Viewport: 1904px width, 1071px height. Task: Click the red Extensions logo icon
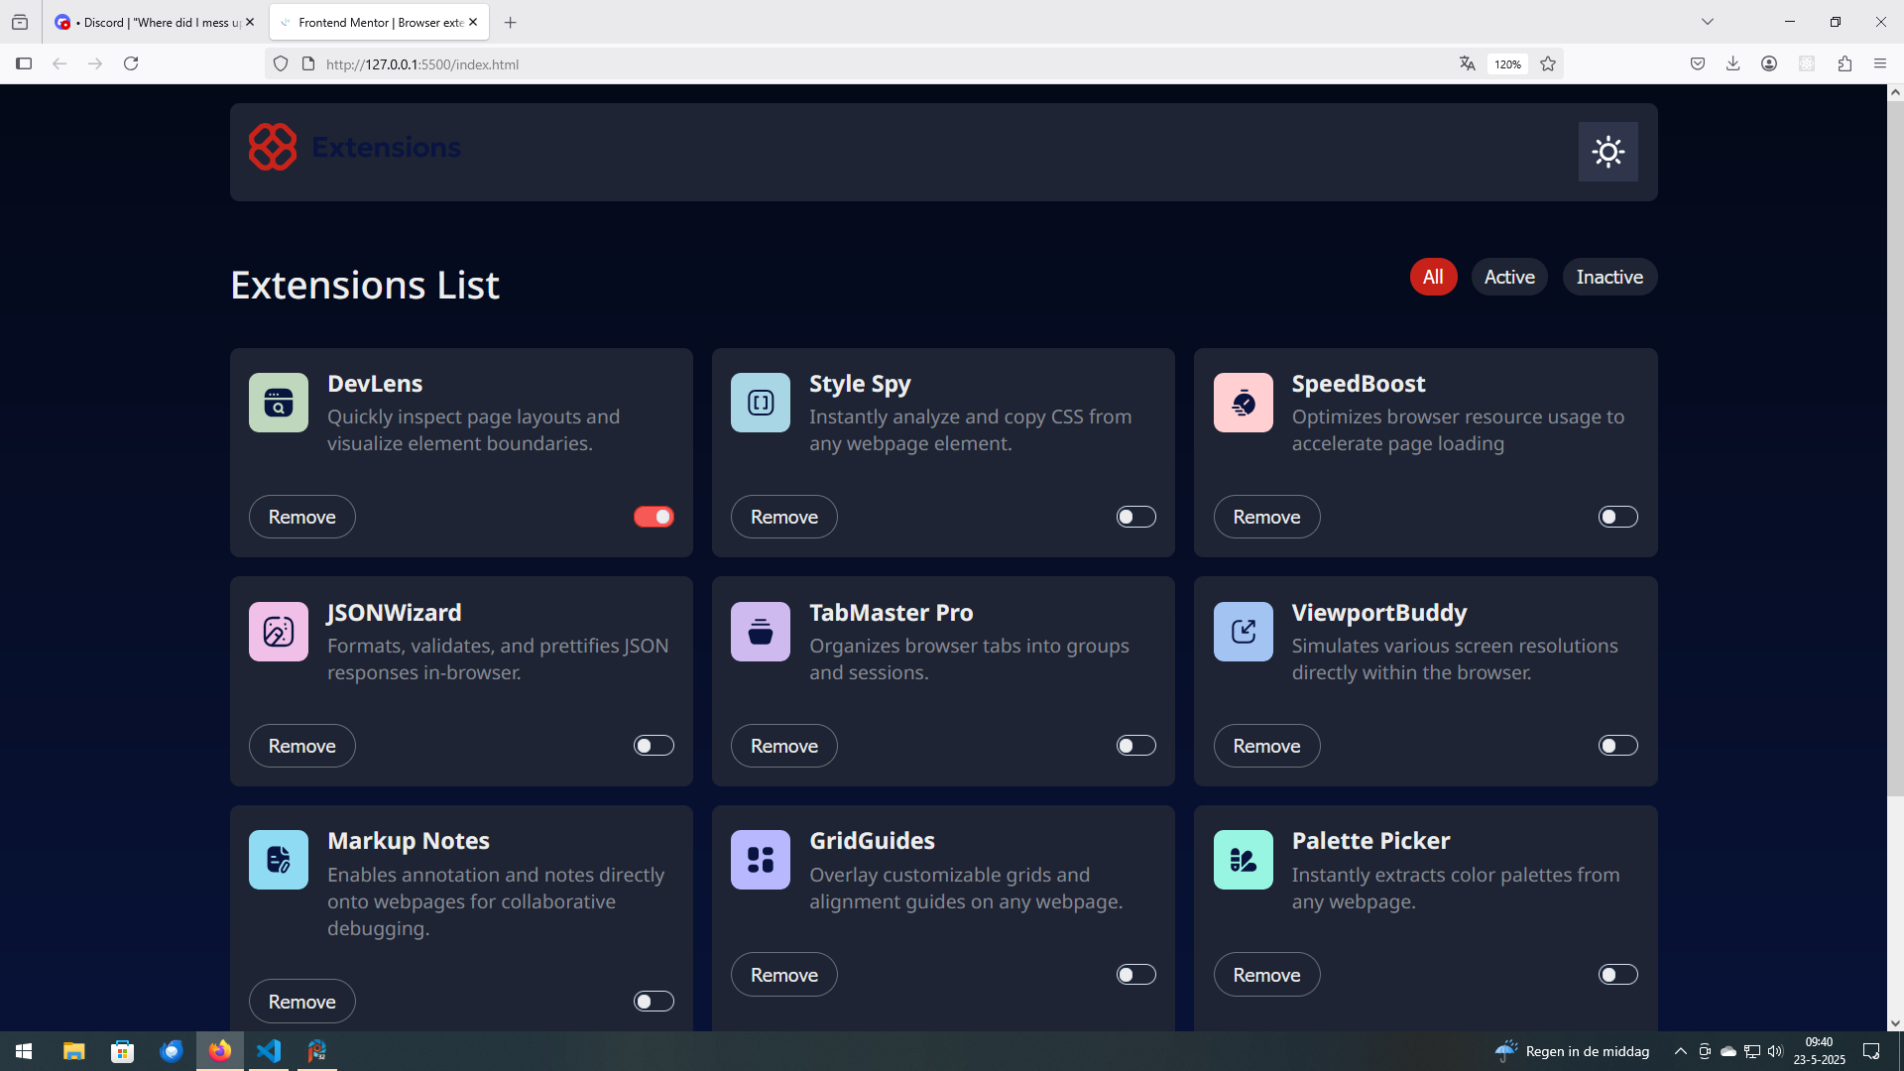(273, 147)
